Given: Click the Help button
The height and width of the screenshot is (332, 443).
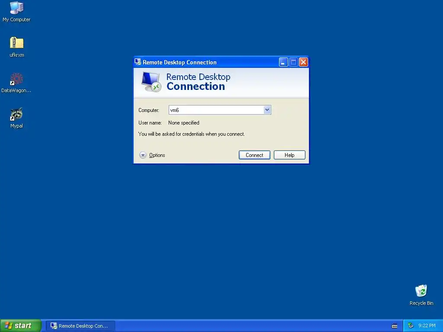Looking at the screenshot, I should tap(289, 155).
